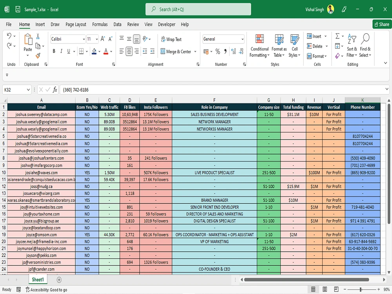Click the Increase Decimal icon
The height and width of the screenshot is (294, 392).
click(233, 51)
